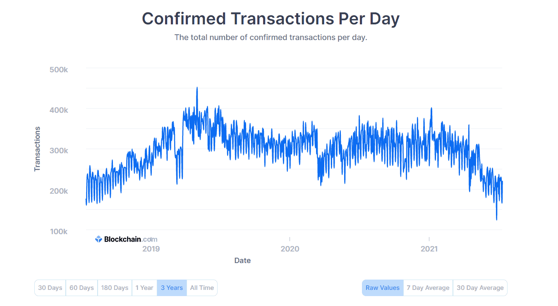558x306 pixels.
Task: Switch to 30 Day Average smoothing
Action: 480,287
